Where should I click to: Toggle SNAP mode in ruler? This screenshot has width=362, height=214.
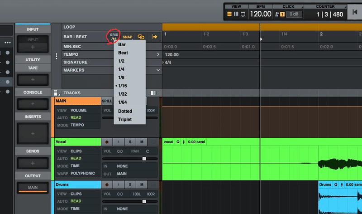click(127, 37)
